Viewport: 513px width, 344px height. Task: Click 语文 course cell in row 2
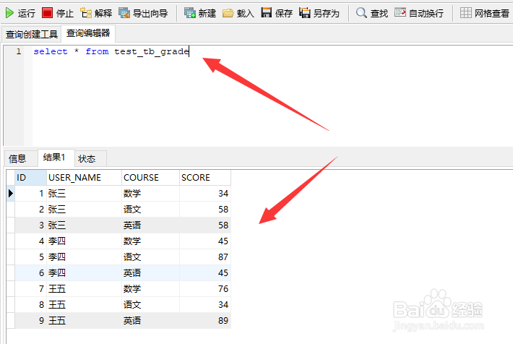(x=150, y=209)
